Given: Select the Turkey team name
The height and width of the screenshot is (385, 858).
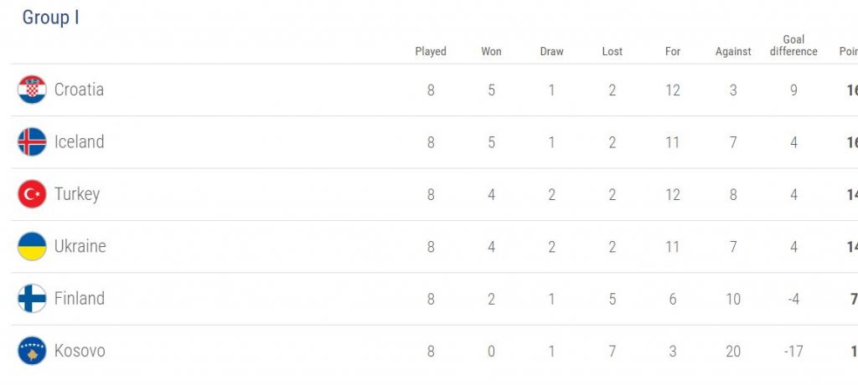Looking at the screenshot, I should (x=77, y=194).
